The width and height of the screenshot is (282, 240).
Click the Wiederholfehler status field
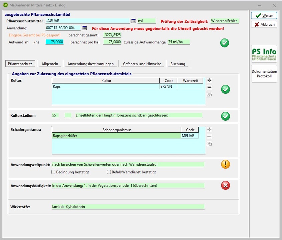tap(225, 21)
